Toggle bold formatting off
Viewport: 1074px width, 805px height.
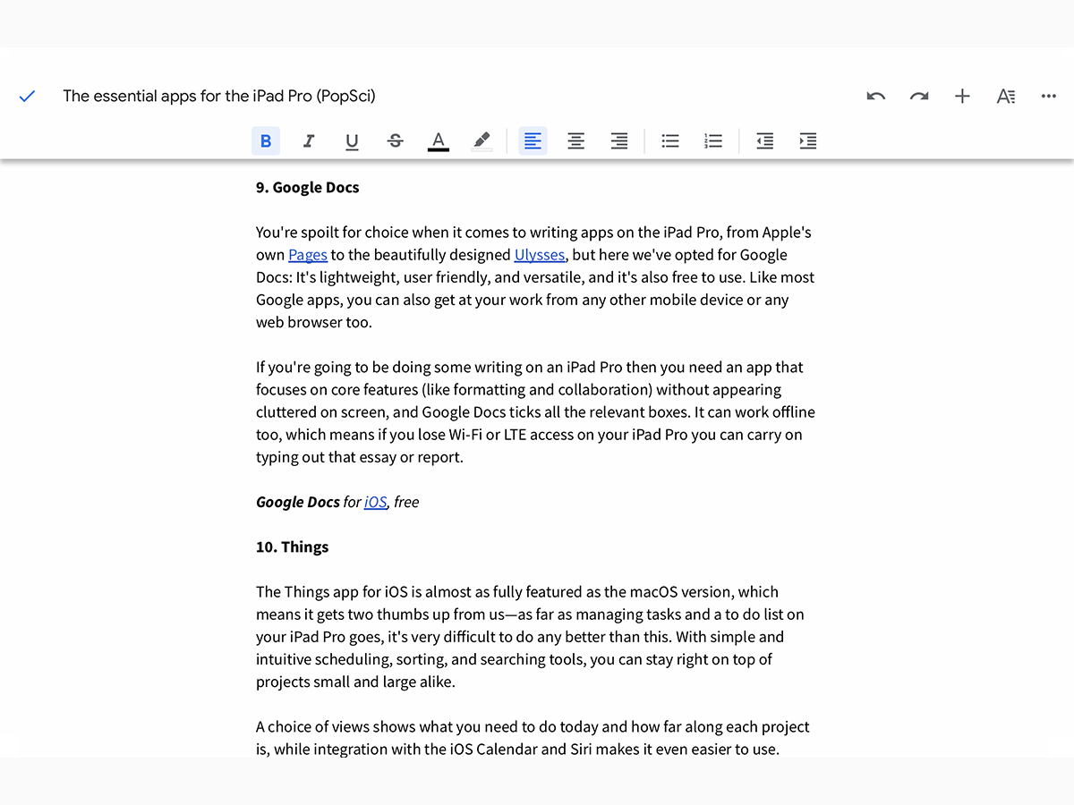(x=266, y=140)
